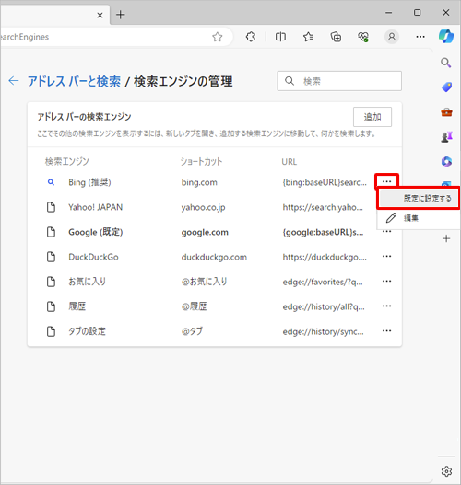The height and width of the screenshot is (485, 461).
Task: Close the current browser tab
Action: [100, 15]
